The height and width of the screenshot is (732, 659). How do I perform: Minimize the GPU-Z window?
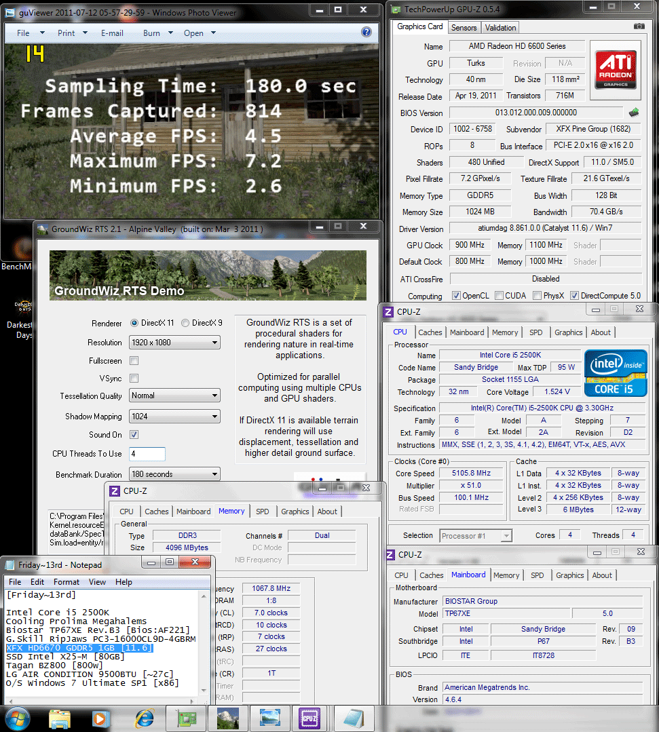click(593, 7)
